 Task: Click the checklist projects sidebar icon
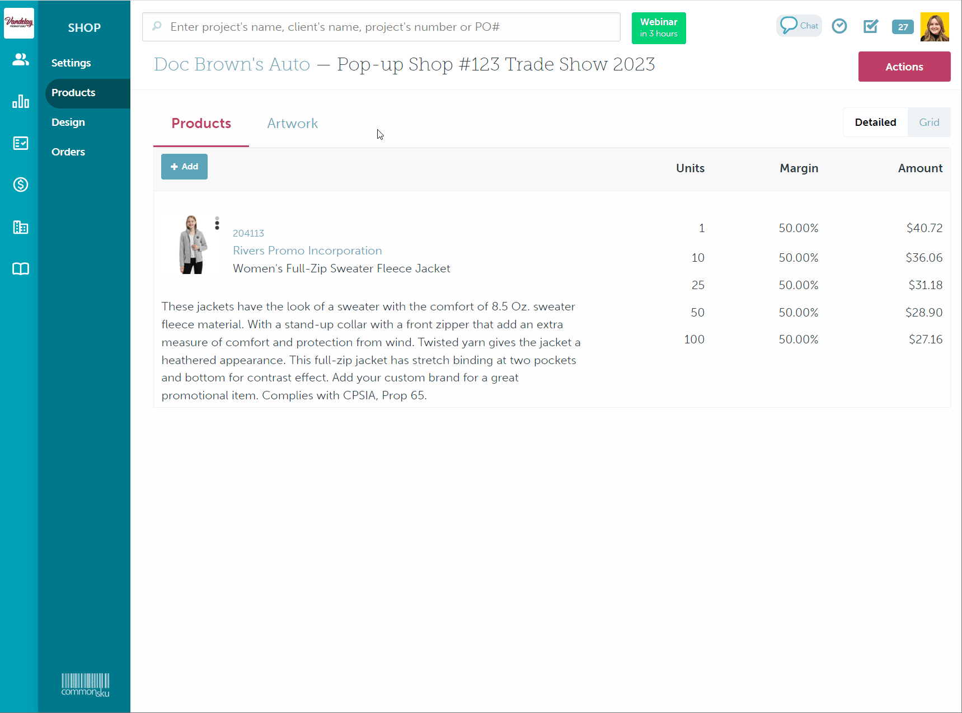pyautogui.click(x=21, y=143)
